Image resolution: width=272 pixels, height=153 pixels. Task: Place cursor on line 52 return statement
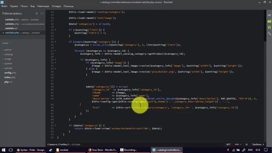click(x=118, y=128)
